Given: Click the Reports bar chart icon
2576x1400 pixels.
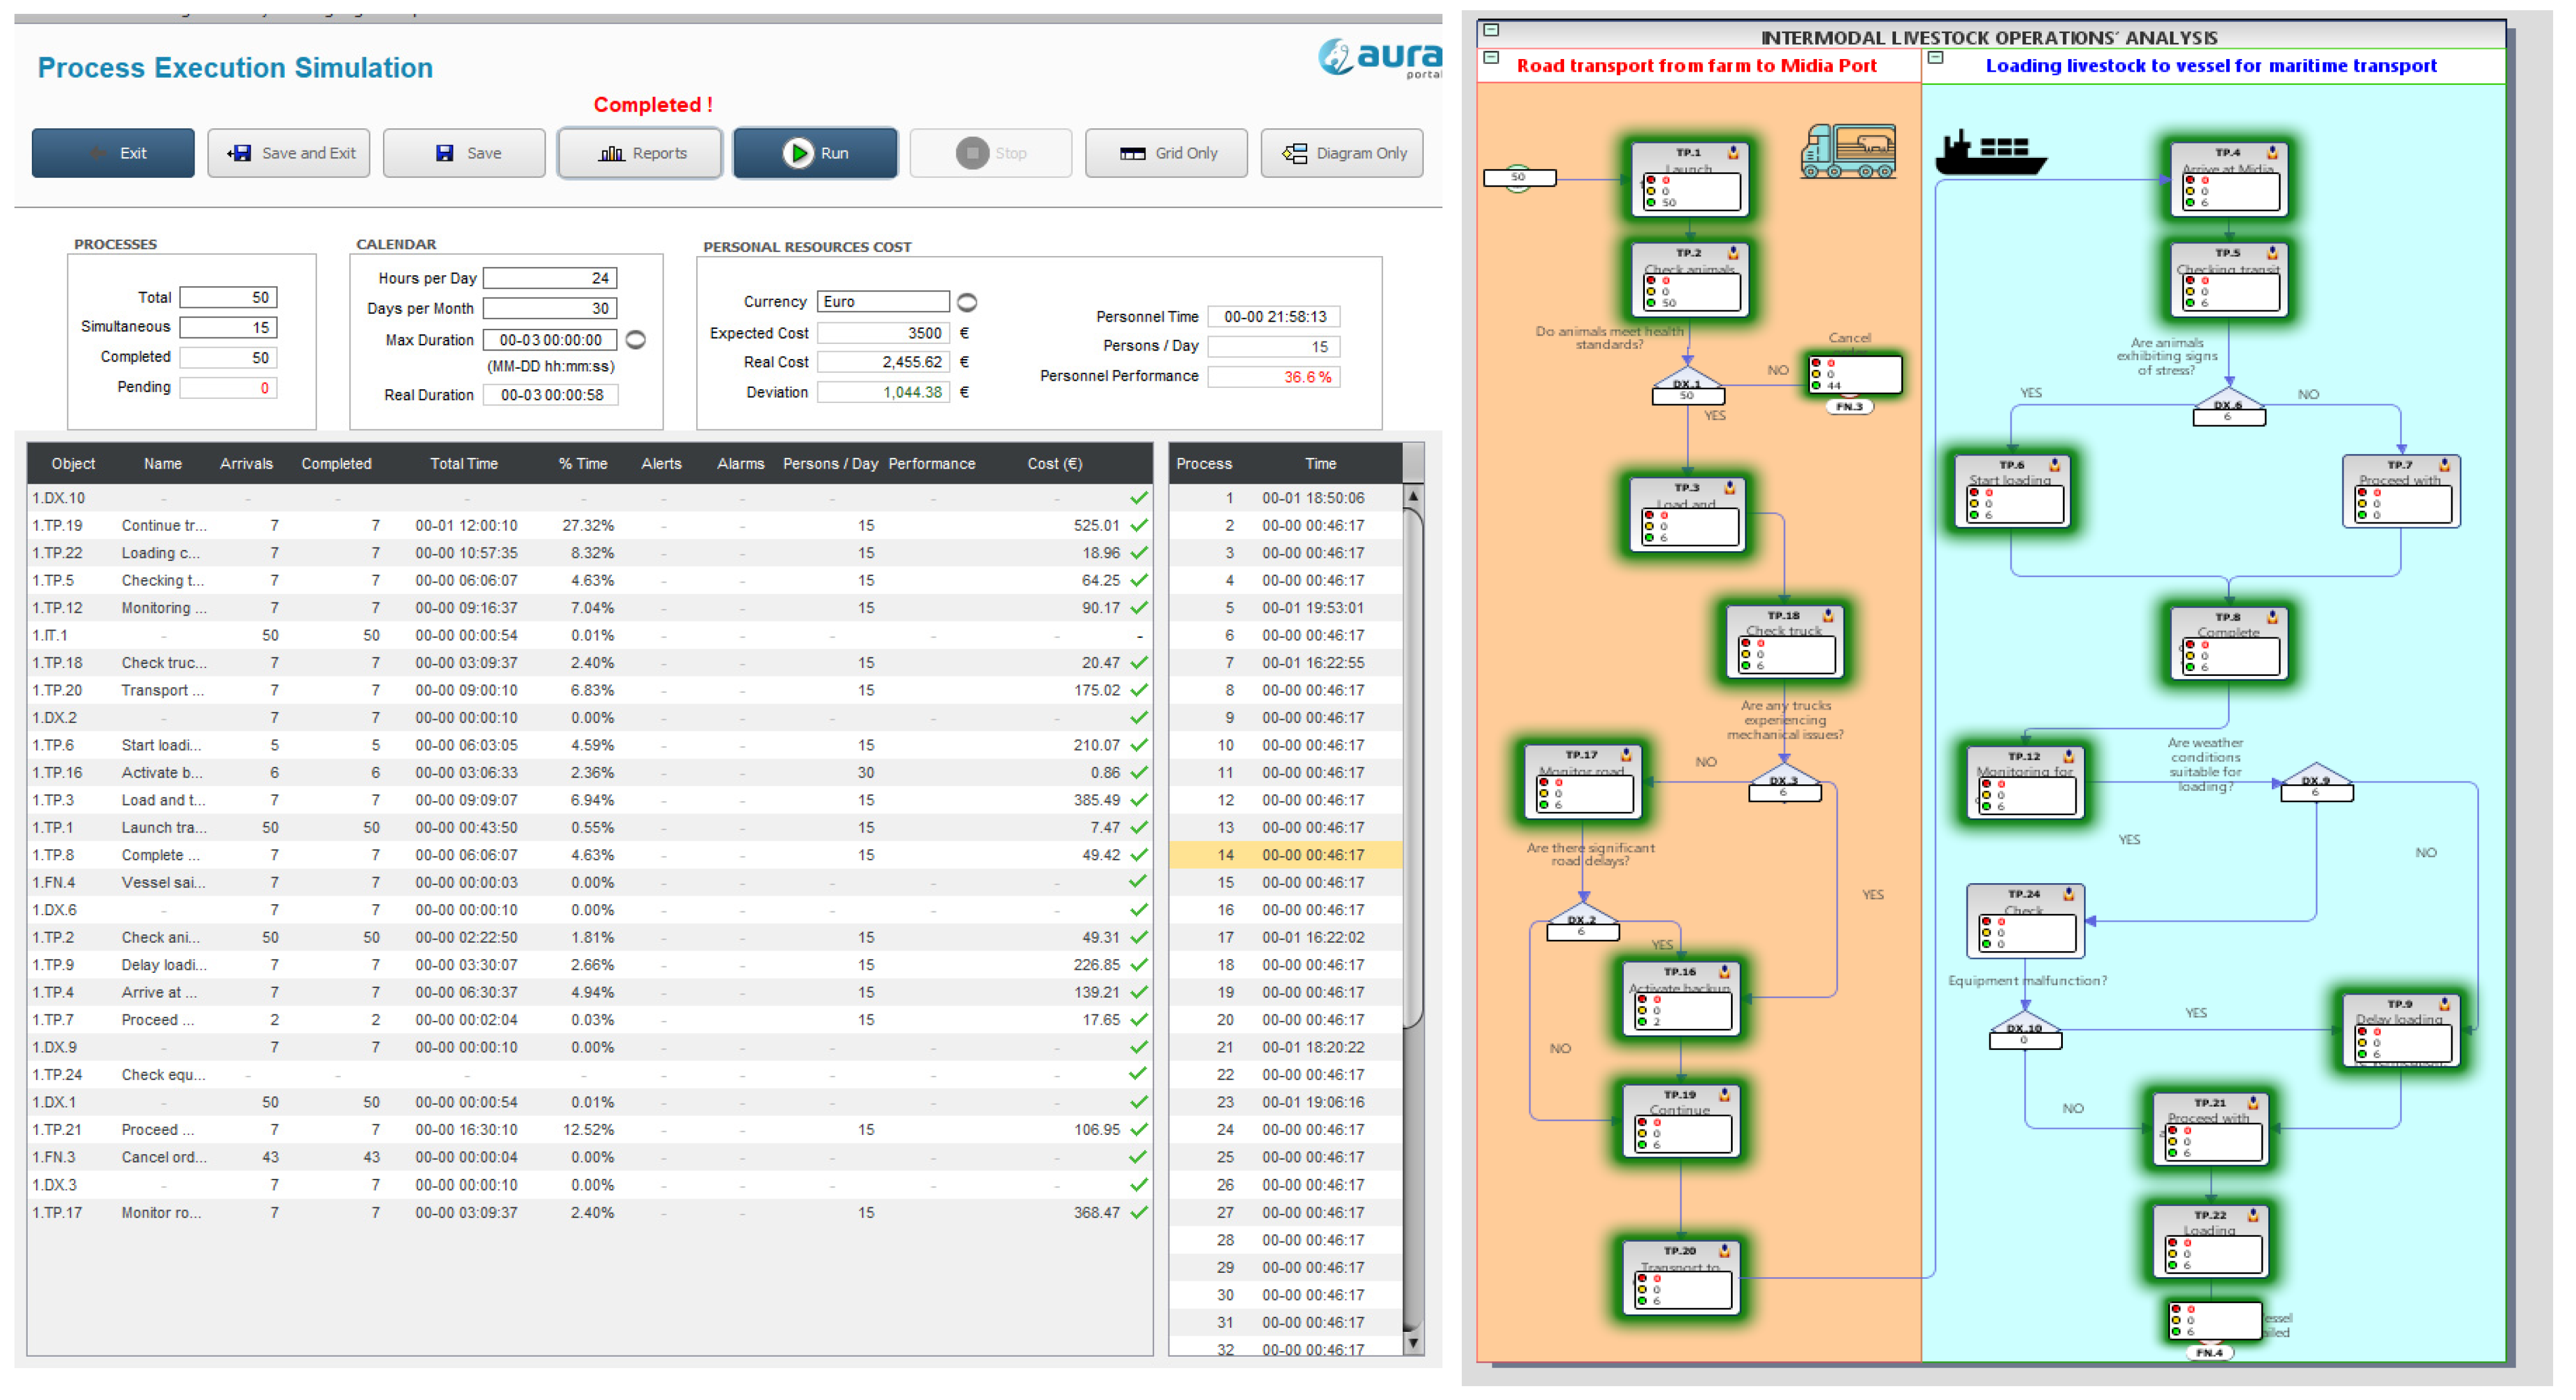Looking at the screenshot, I should point(611,153).
